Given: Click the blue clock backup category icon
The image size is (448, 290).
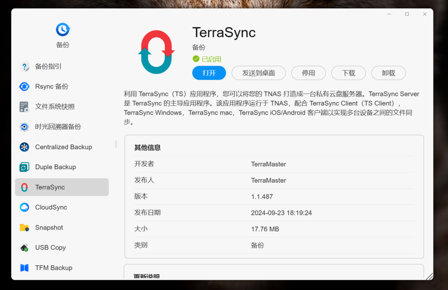Looking at the screenshot, I should click(63, 29).
